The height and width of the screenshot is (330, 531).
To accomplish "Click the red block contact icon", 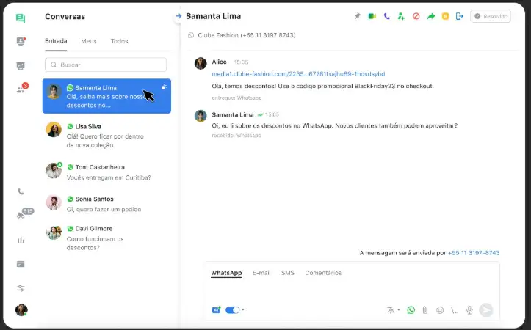I will [416, 16].
